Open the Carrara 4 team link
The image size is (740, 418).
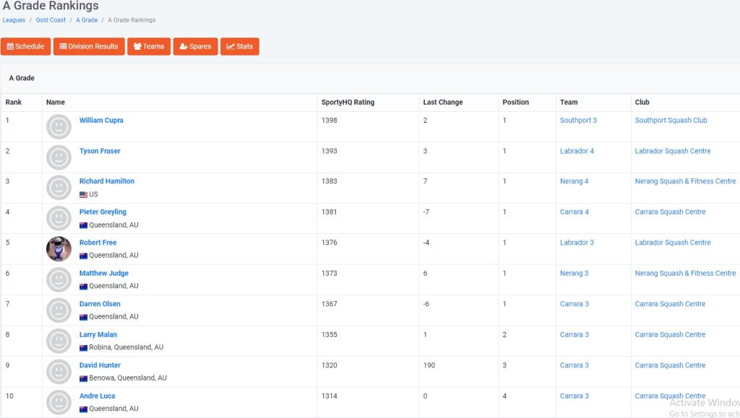(x=575, y=212)
